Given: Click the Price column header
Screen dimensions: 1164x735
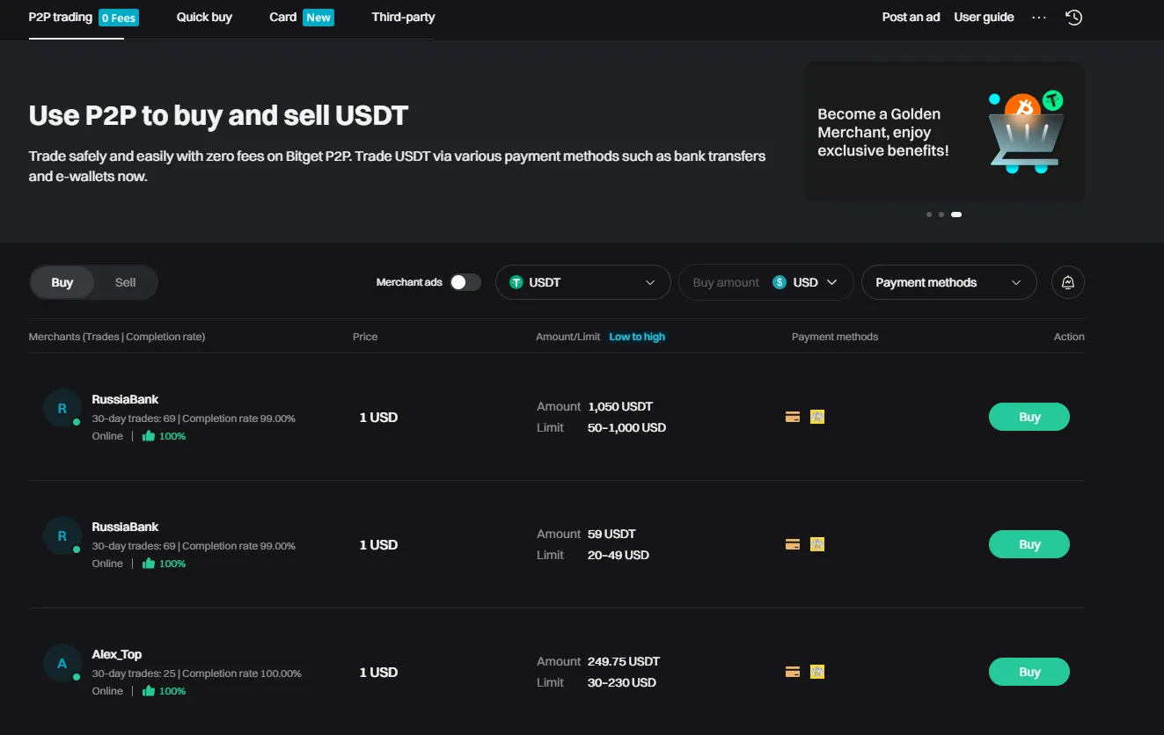Looking at the screenshot, I should point(365,337).
